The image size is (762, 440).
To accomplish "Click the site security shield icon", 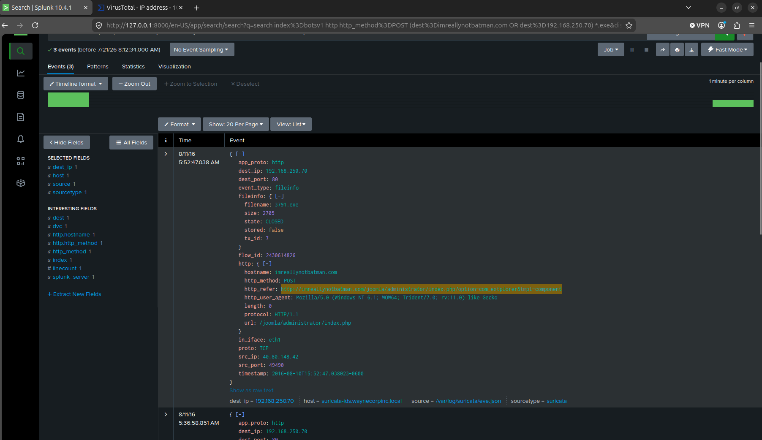I will 99,25.
